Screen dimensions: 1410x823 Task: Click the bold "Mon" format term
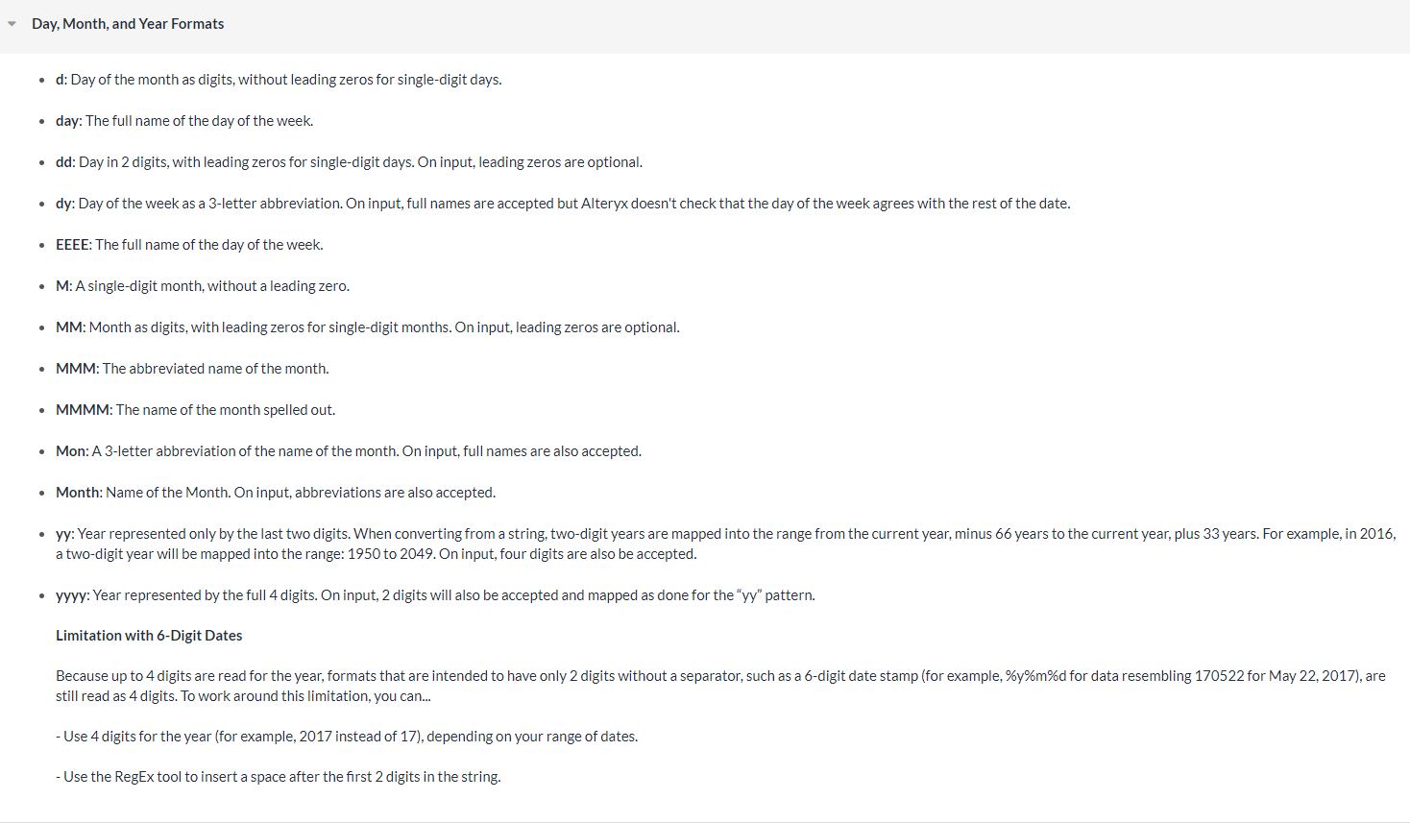click(x=71, y=451)
